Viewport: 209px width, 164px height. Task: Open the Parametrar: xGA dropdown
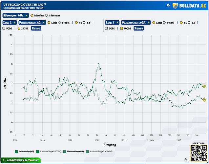pos(136,23)
